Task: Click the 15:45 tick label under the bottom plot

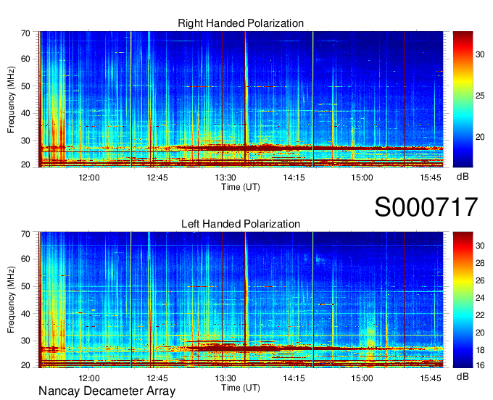Action: tap(431, 378)
